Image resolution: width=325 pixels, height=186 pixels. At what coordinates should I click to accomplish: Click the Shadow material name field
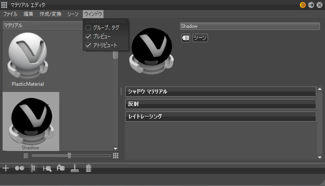click(250, 26)
